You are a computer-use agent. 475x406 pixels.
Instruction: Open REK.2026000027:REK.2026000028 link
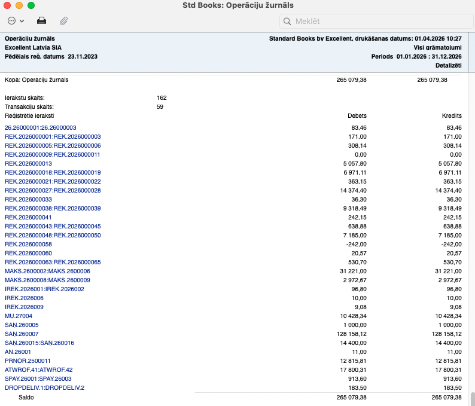click(53, 191)
